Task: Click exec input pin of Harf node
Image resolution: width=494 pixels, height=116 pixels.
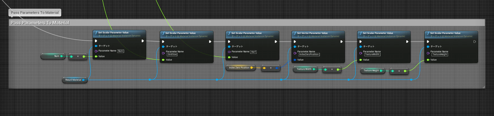Action: (x=229, y=42)
